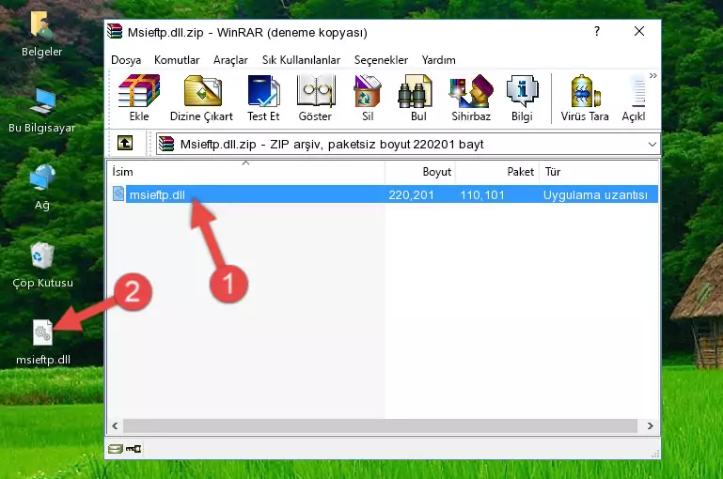Viewport: 723px width, 479px height.
Task: Click the archive address bar field
Action: coord(408,144)
